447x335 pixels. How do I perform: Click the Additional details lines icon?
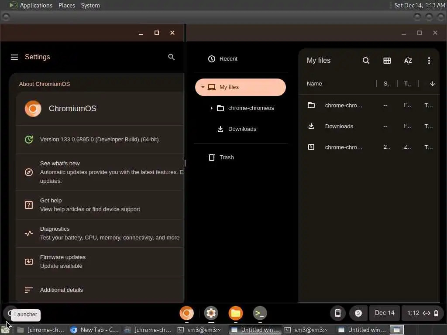point(29,290)
